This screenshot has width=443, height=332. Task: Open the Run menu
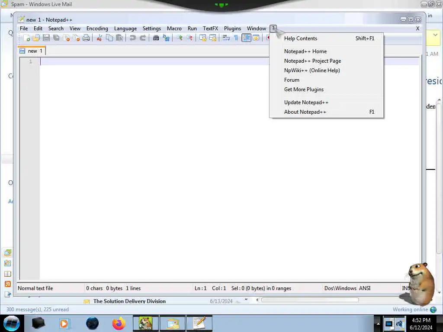[192, 28]
